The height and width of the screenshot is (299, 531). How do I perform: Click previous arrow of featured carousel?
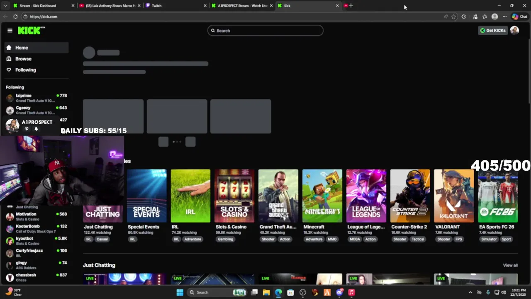(x=163, y=142)
